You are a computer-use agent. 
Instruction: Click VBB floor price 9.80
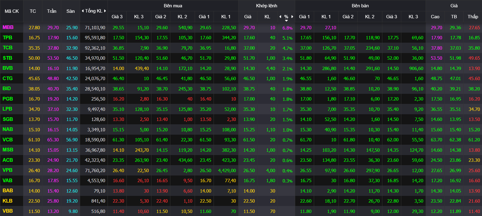coord(73,211)
